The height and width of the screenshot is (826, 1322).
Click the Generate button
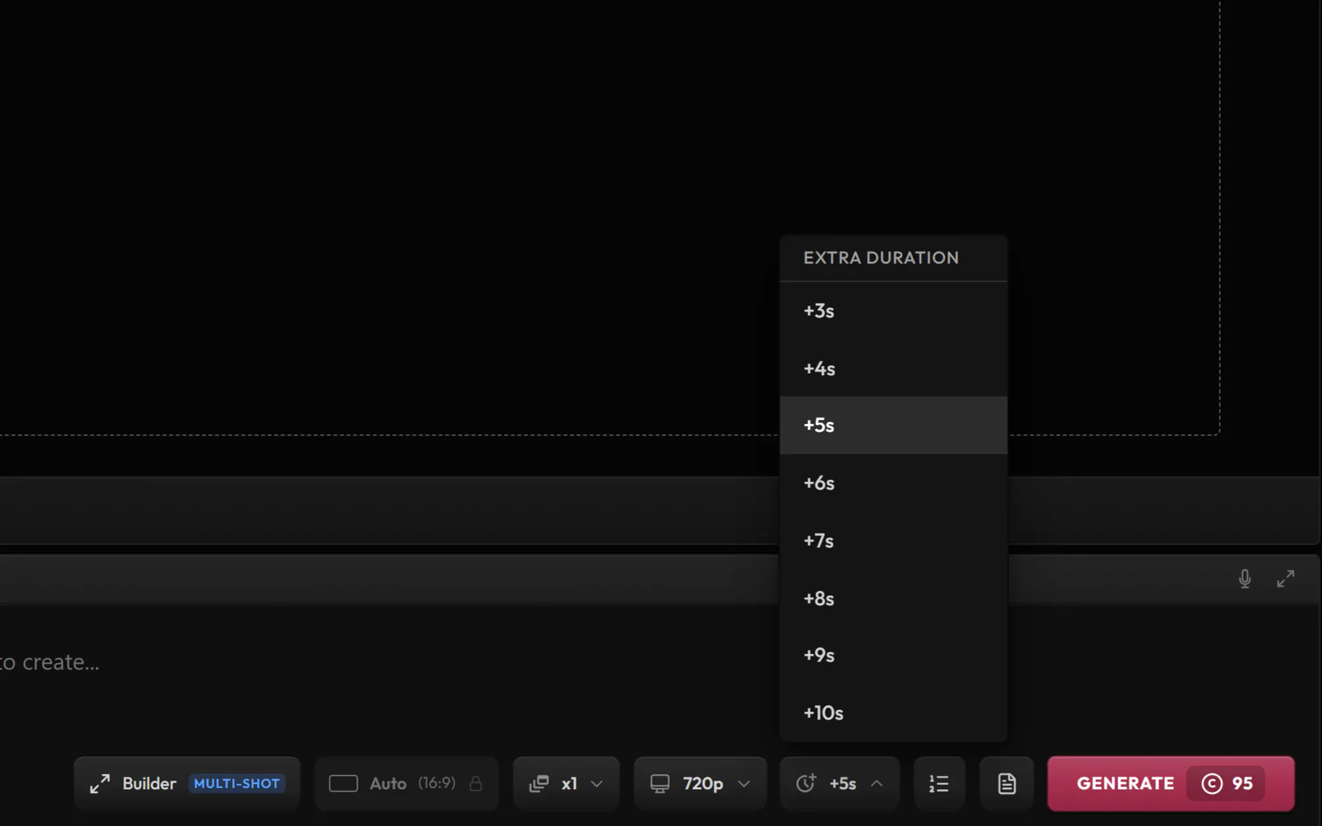(x=1170, y=783)
